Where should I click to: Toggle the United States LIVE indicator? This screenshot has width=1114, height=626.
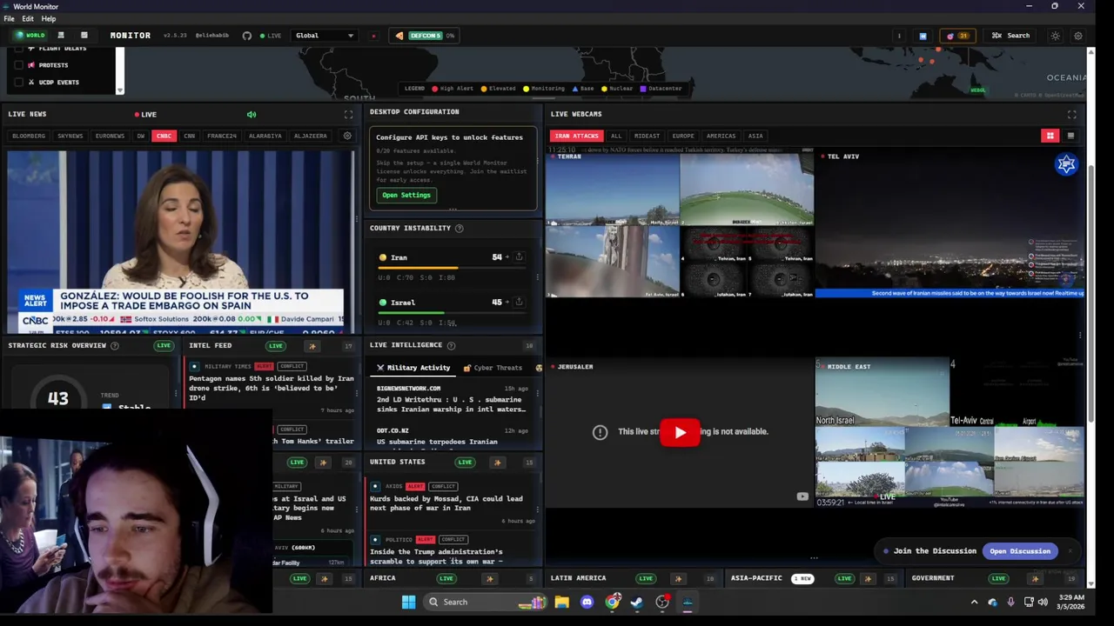[x=465, y=463]
